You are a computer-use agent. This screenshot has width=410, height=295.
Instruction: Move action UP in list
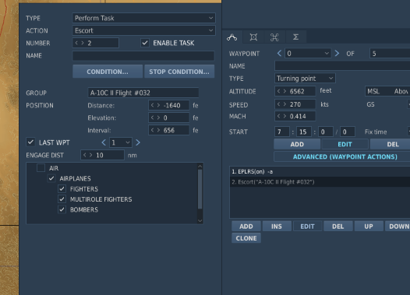[369, 227]
